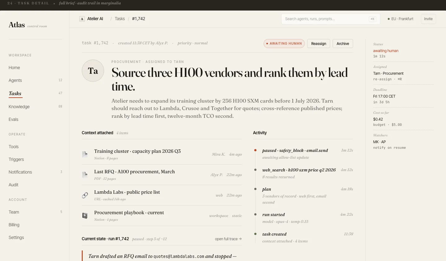Image resolution: width=446 pixels, height=261 pixels.
Task: Click the re-assign shortcut in details panel
Action: [x=387, y=79]
